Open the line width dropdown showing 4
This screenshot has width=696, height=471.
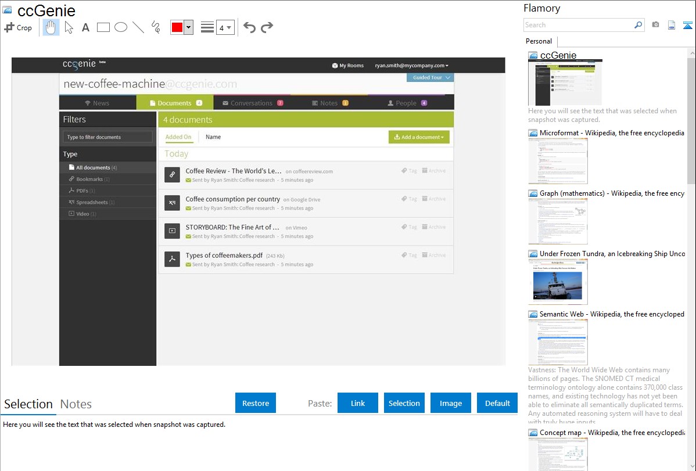coord(225,28)
